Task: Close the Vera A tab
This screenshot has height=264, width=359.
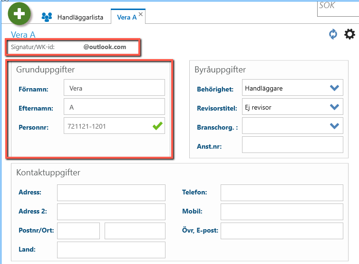Action: (141, 14)
